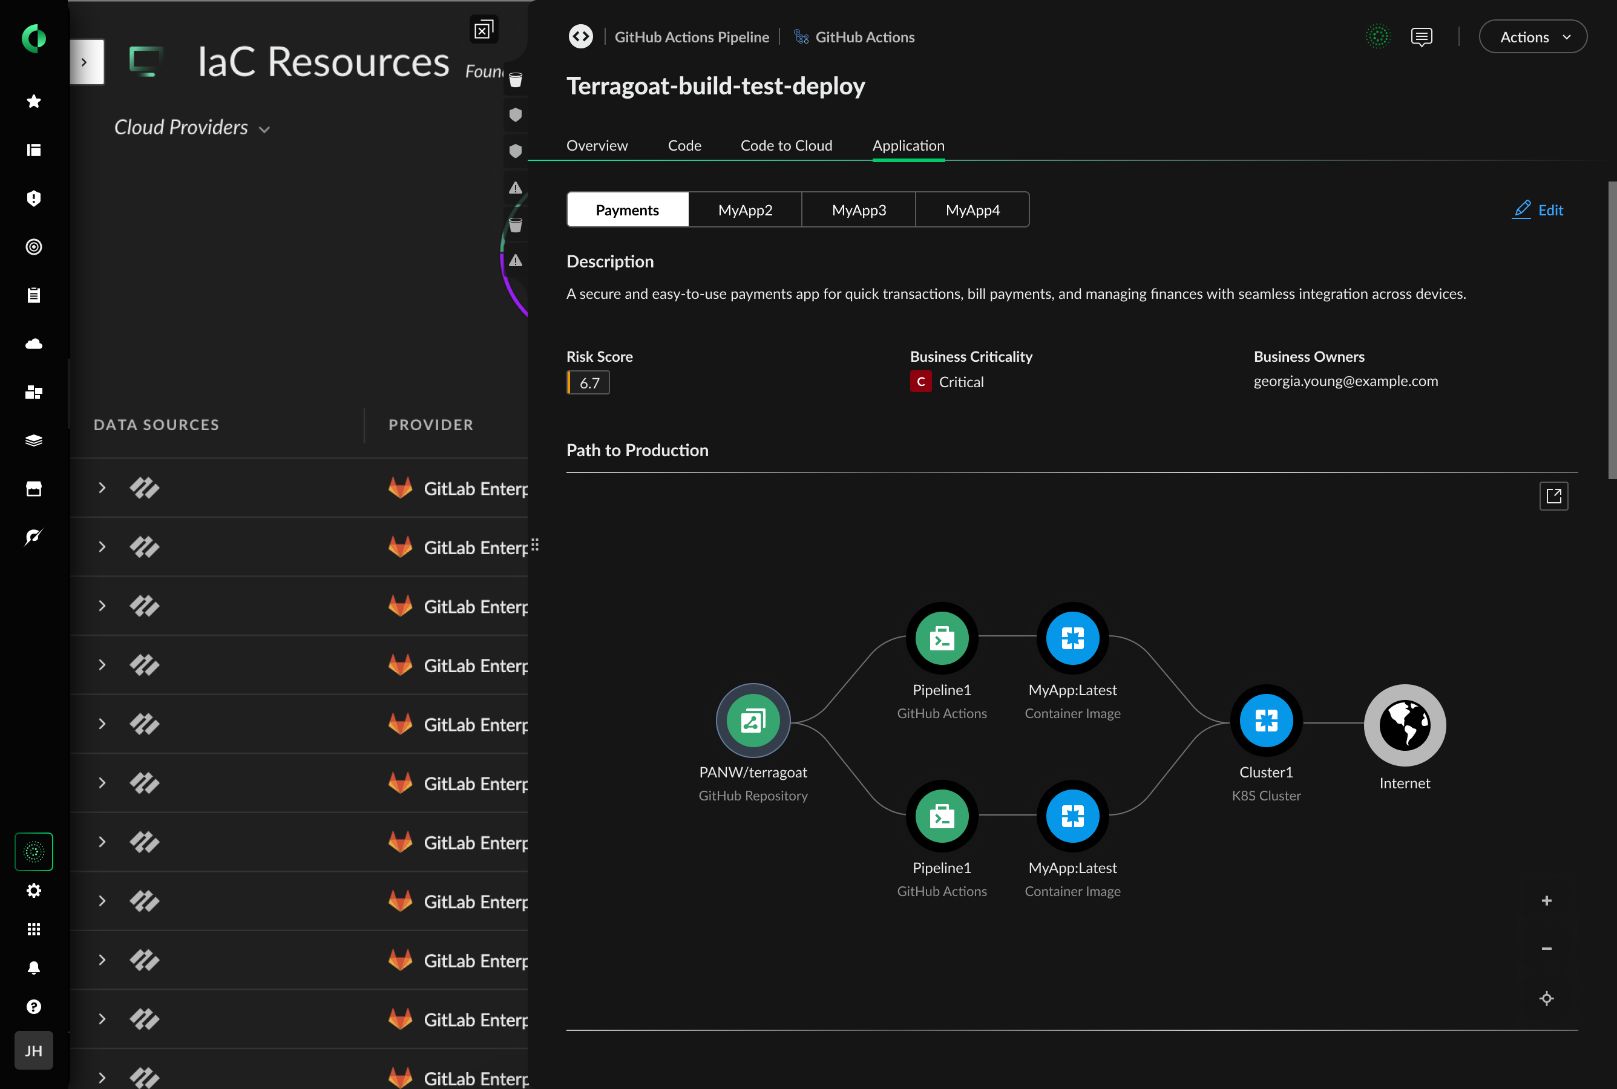Open the marketplace storefront icon in the sidebar
The height and width of the screenshot is (1089, 1617).
[33, 488]
